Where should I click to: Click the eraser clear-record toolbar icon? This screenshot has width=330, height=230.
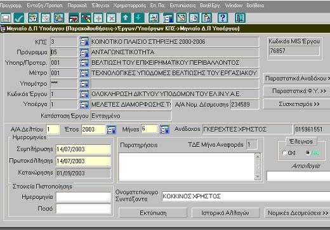[86, 18]
